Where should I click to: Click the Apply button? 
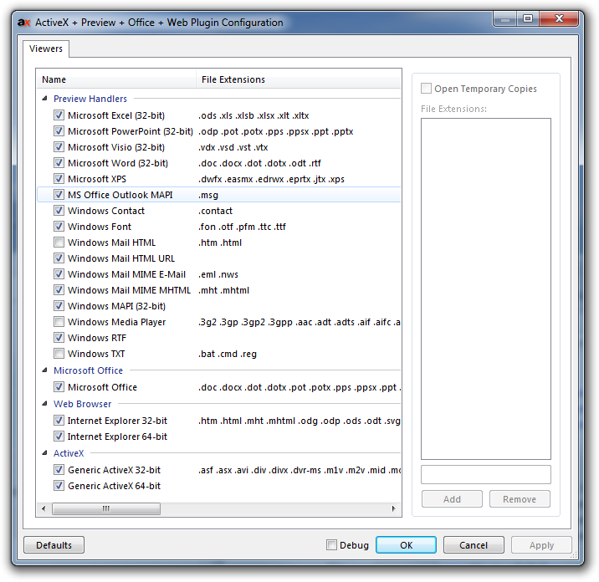click(541, 545)
